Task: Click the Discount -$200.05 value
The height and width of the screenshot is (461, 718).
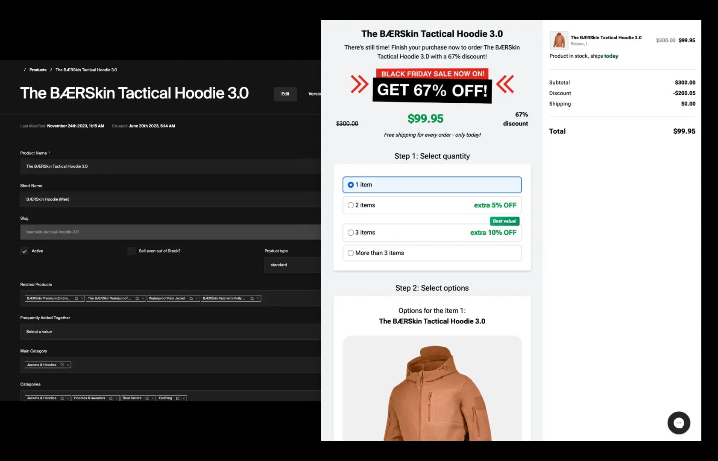Action: (684, 93)
